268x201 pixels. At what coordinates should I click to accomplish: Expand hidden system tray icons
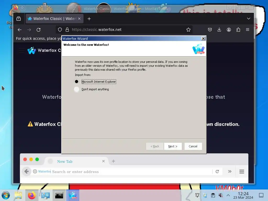228,195
